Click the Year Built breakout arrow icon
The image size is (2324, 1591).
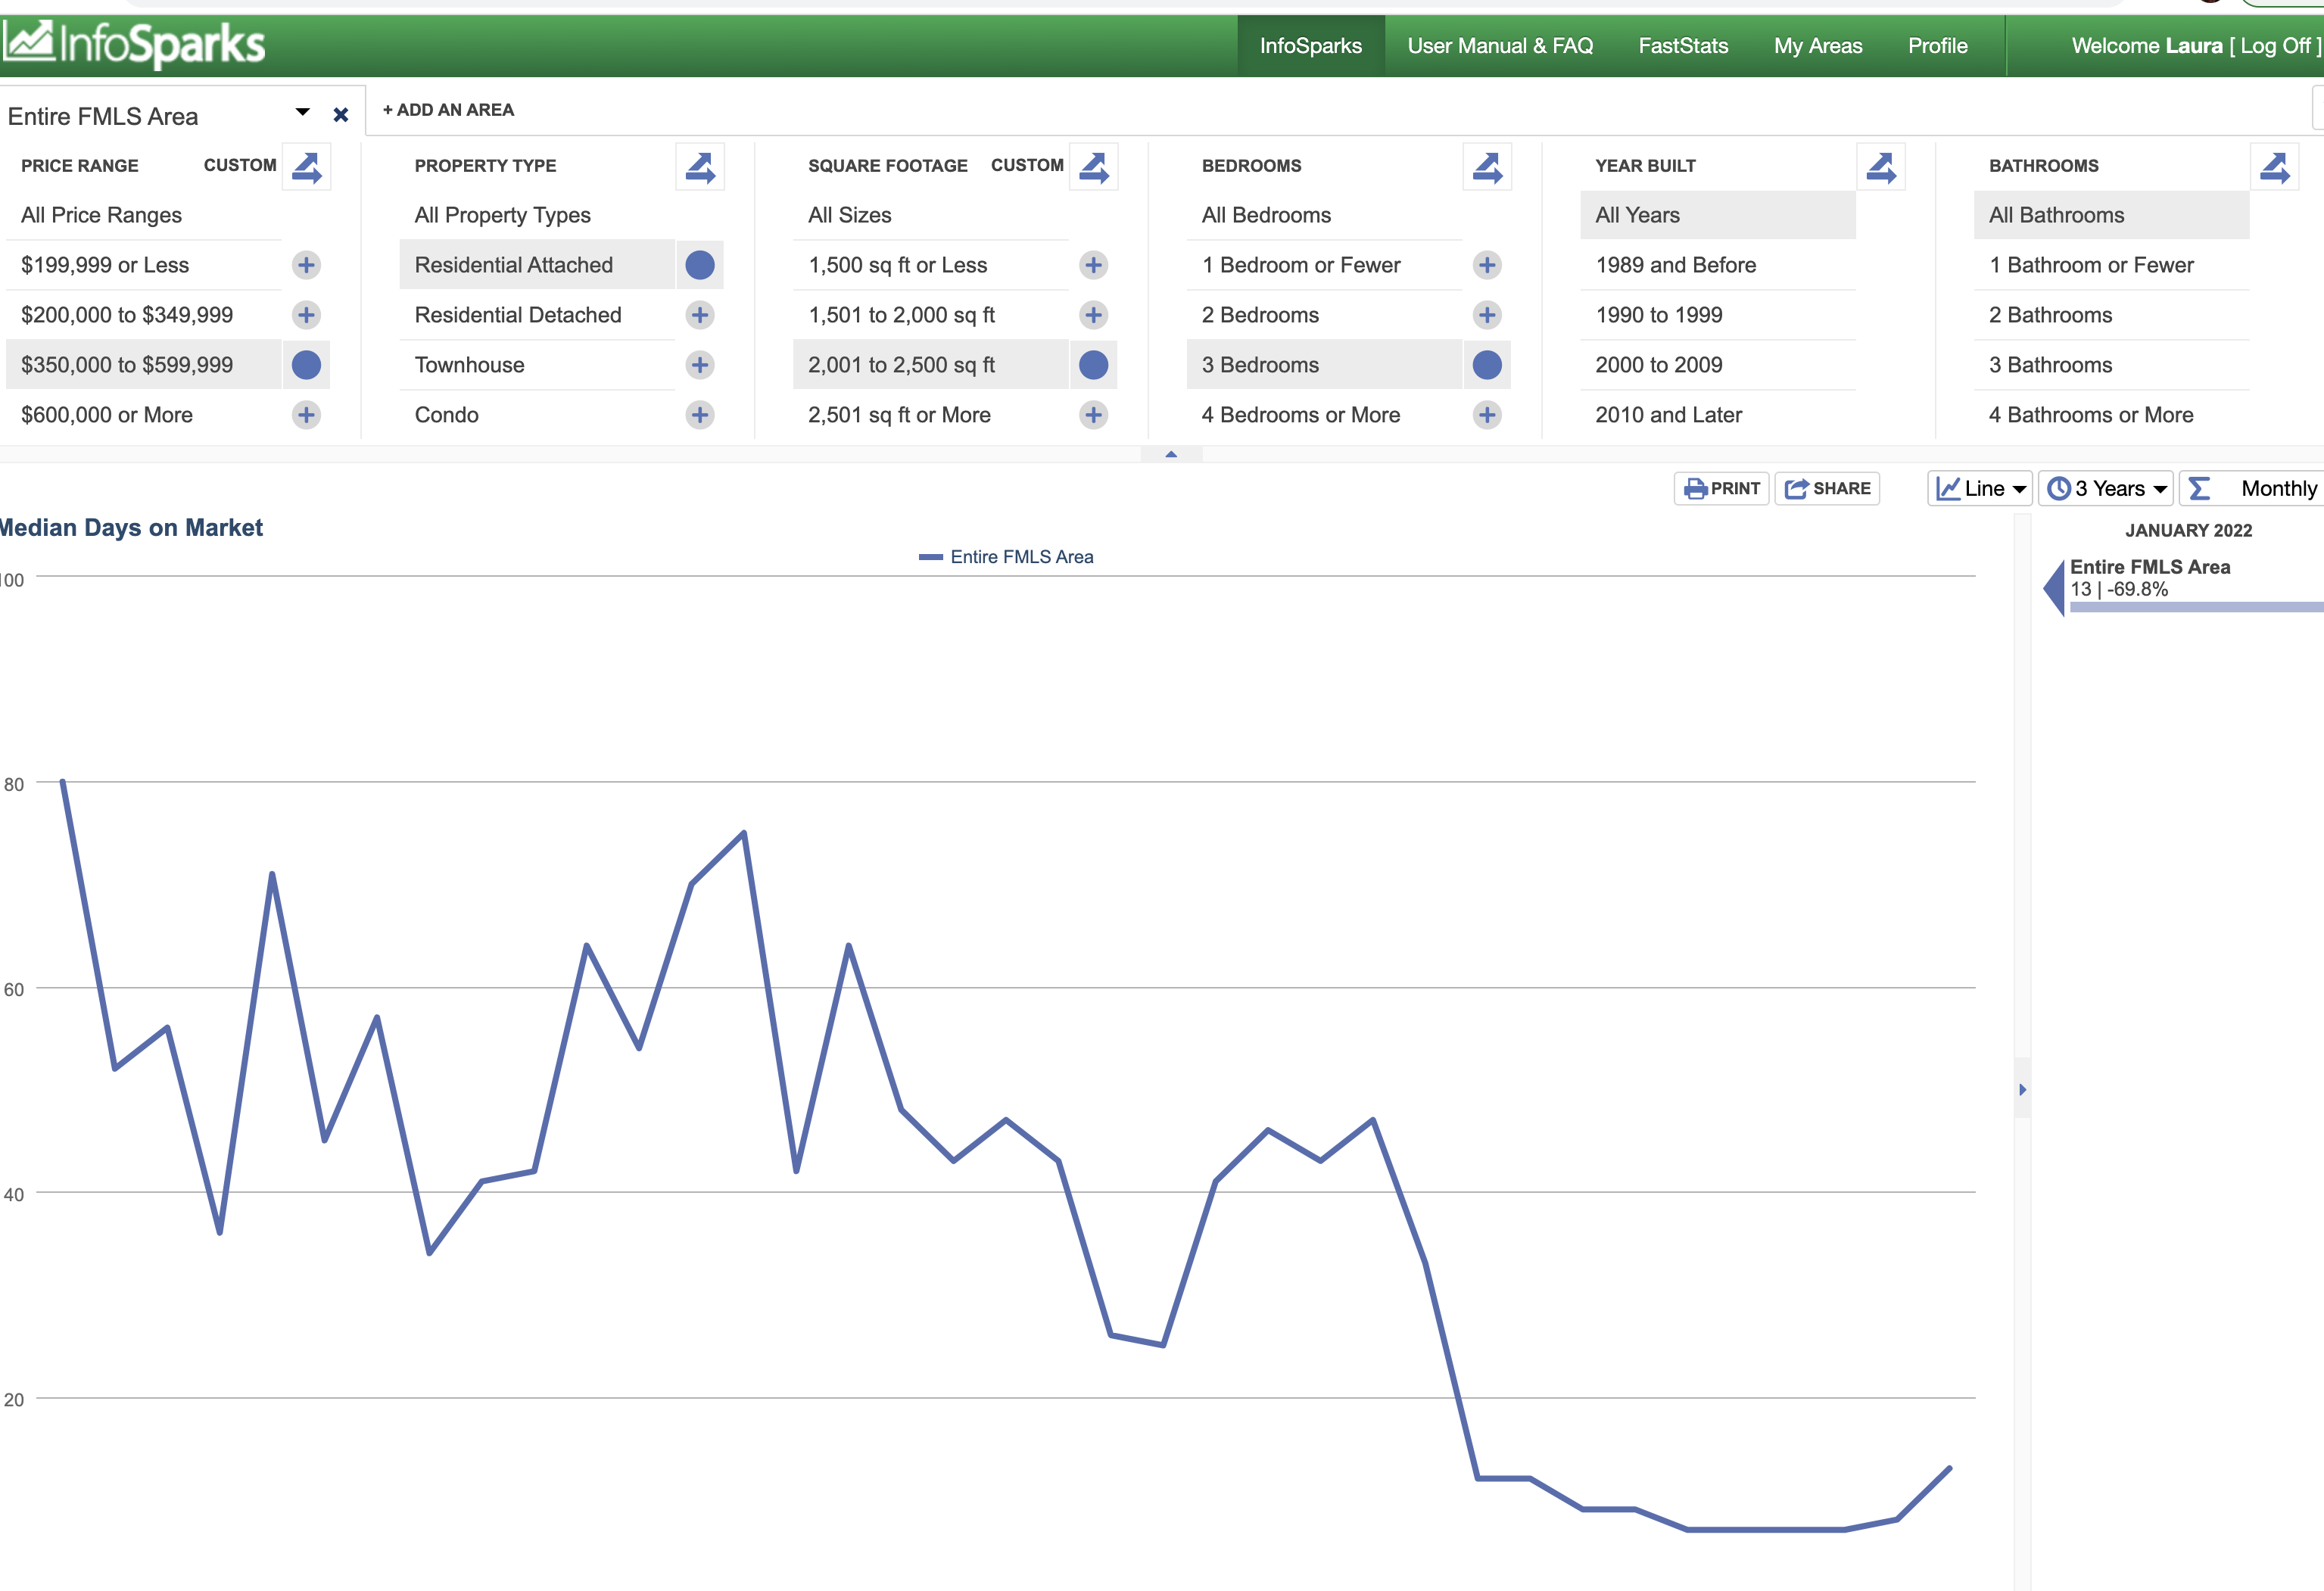coord(1881,167)
